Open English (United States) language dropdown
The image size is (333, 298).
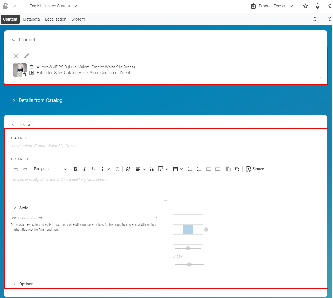coord(53,6)
